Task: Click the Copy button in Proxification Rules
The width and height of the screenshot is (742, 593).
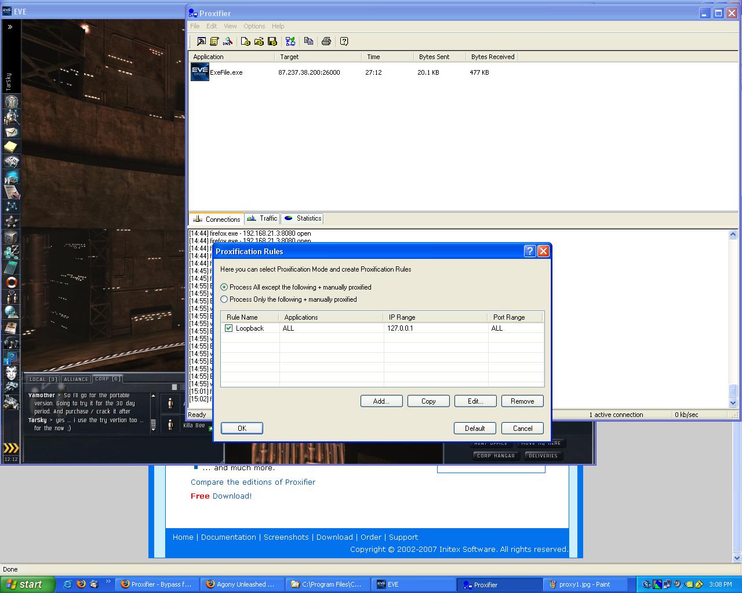Action: point(428,401)
